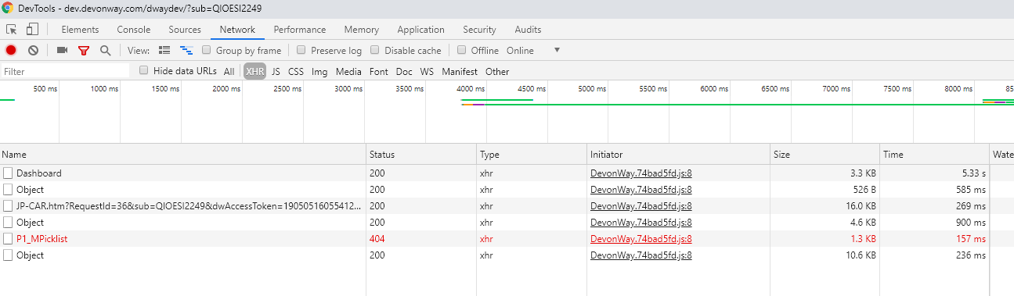
Task: Filter requests by Manifest type
Action: coord(460,71)
